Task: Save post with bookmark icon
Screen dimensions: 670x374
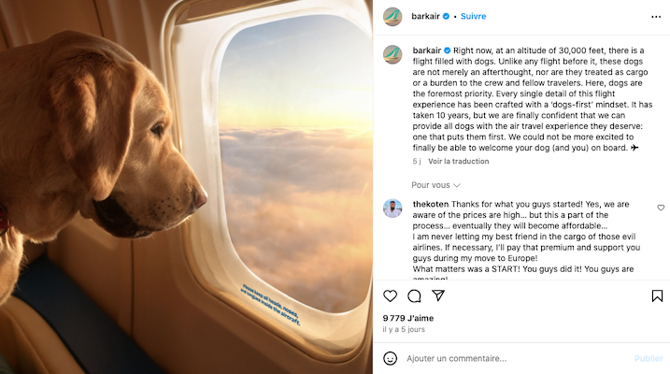Action: [657, 295]
